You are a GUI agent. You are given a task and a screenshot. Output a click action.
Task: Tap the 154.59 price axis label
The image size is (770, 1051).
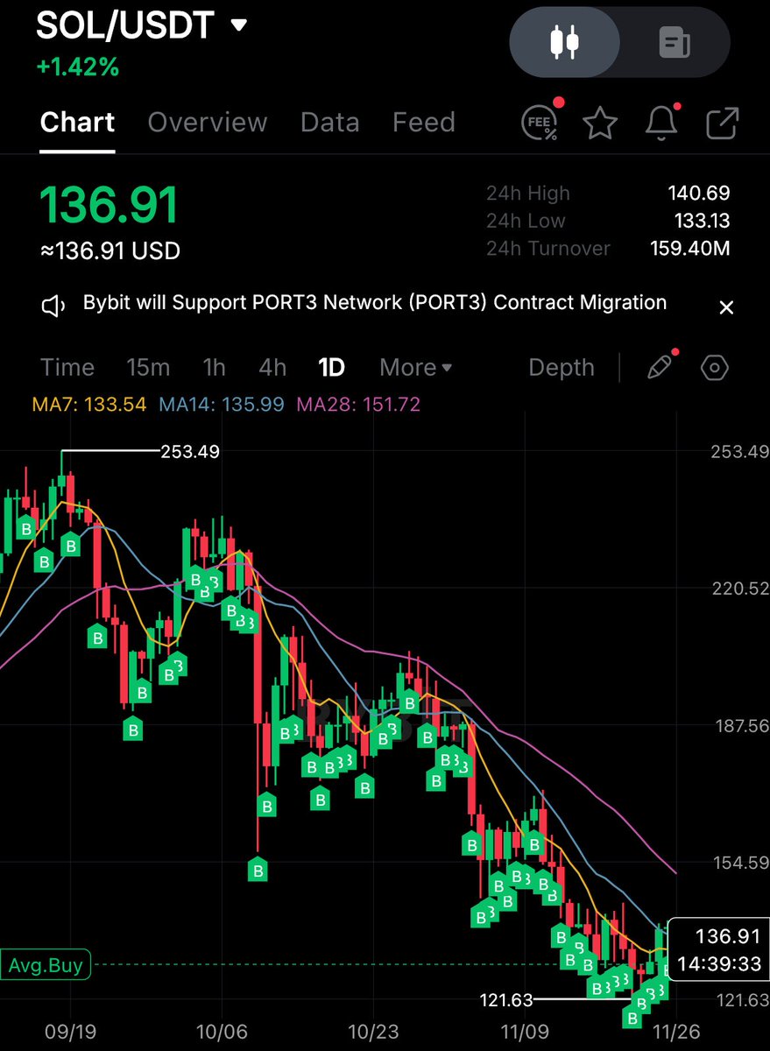click(x=739, y=863)
